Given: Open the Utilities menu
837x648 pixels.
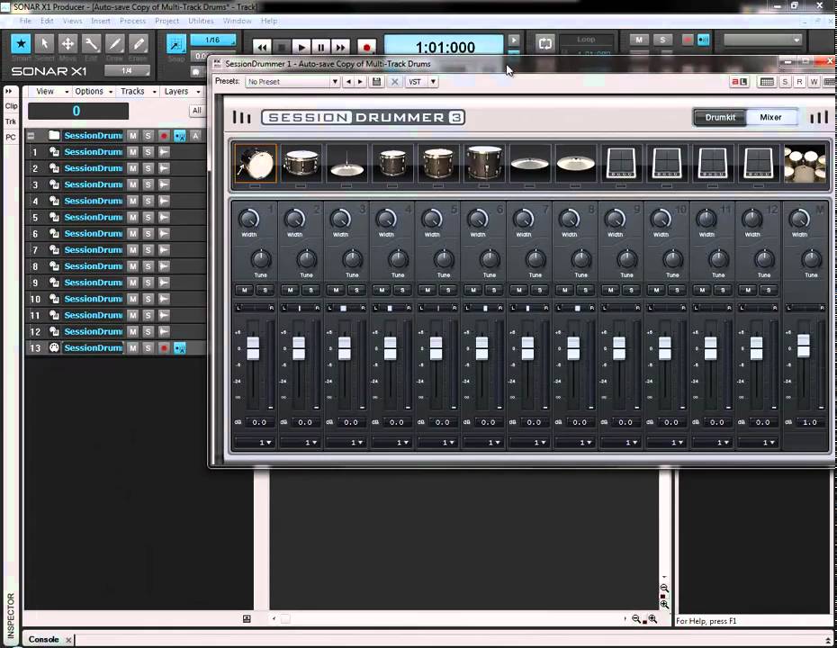Looking at the screenshot, I should [201, 21].
